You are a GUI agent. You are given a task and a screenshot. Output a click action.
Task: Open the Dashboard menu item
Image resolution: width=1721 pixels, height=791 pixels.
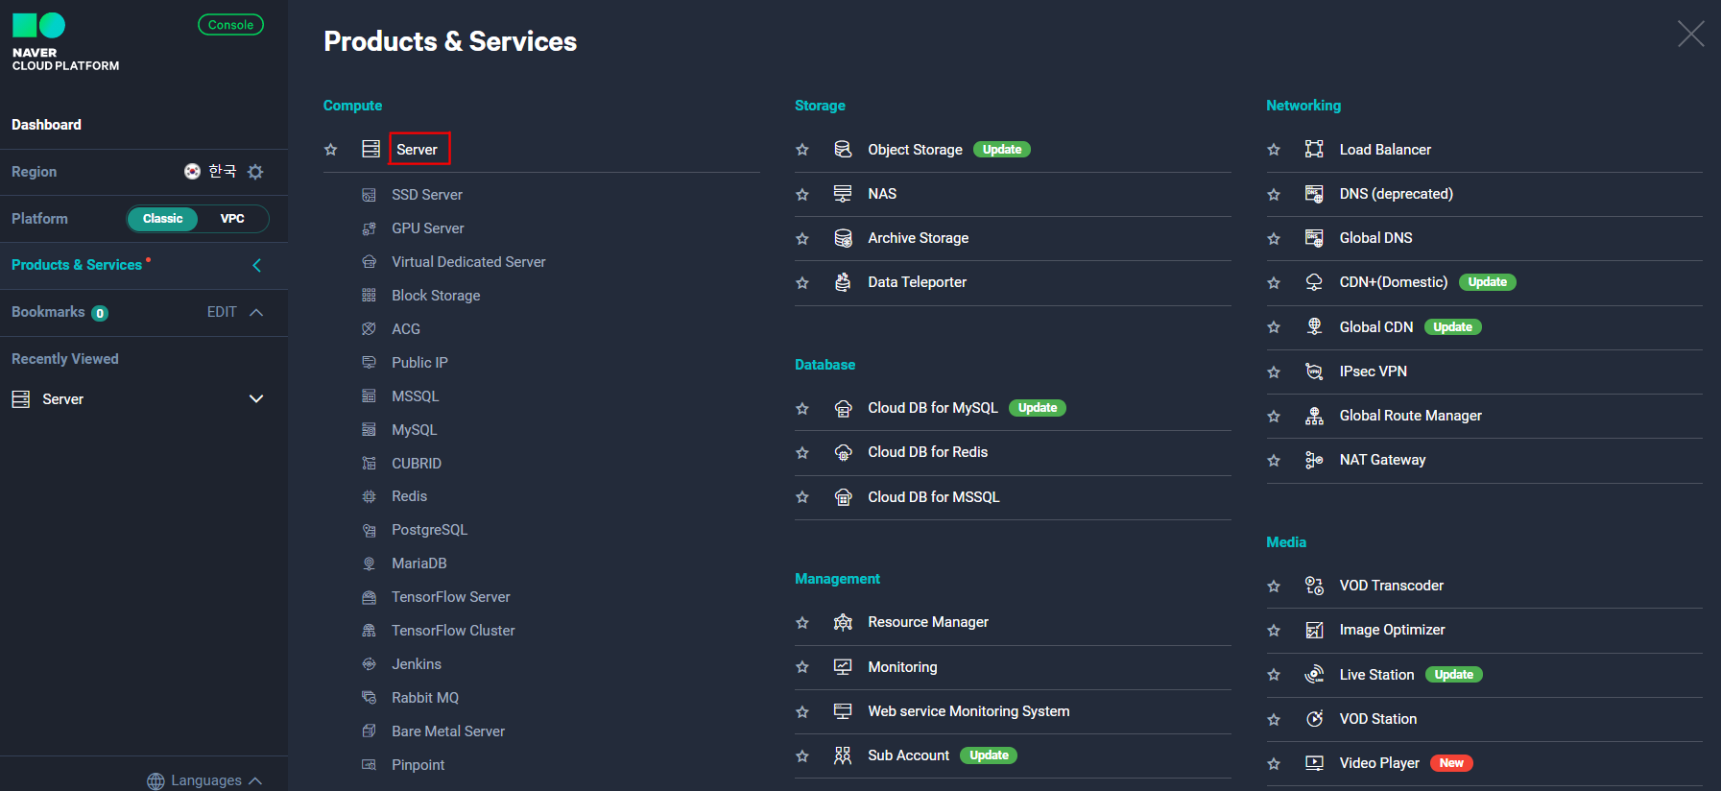46,125
